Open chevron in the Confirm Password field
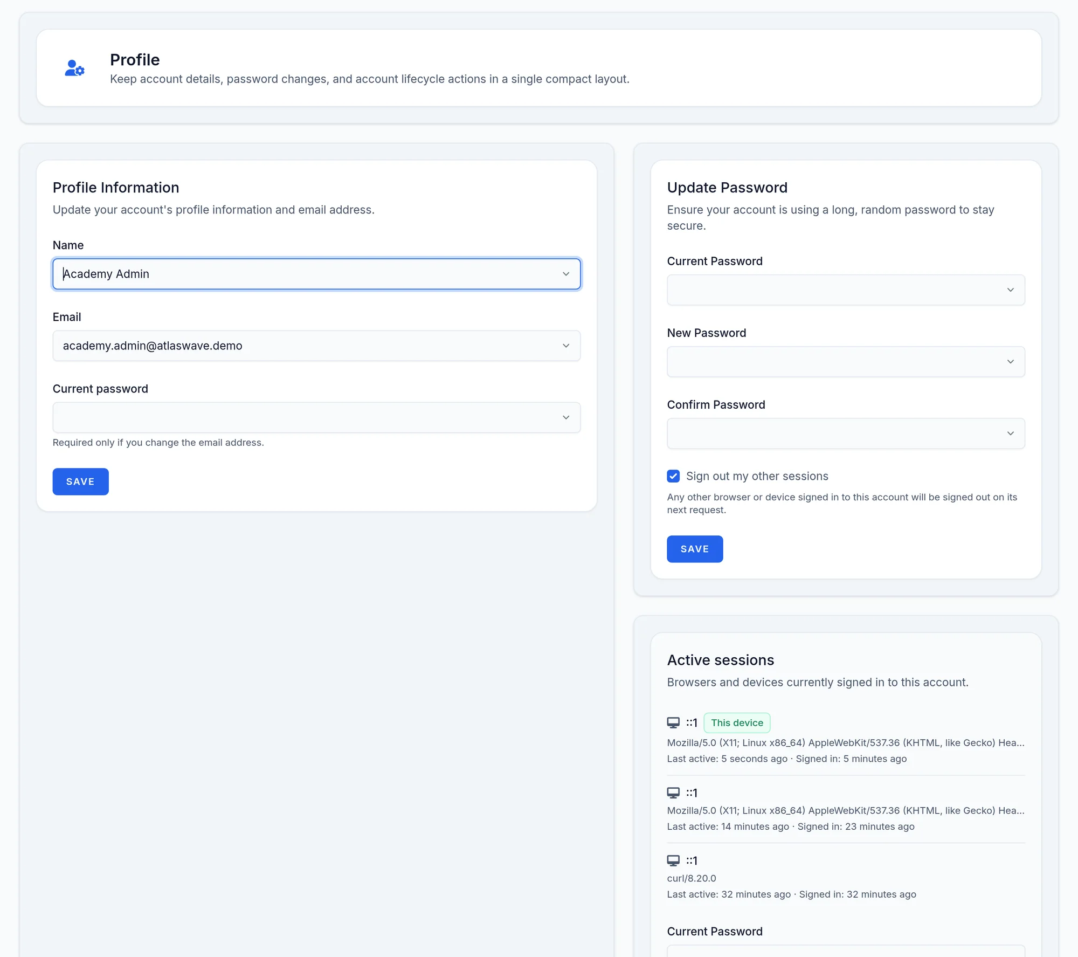 coord(1011,433)
